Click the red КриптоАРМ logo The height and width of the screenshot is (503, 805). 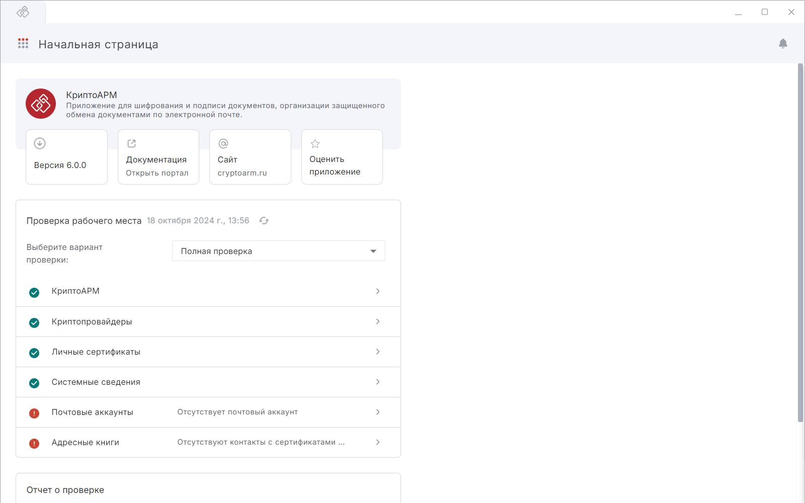[41, 104]
